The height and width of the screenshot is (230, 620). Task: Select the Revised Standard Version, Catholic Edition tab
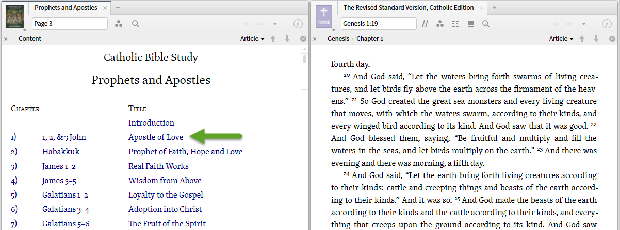click(409, 8)
